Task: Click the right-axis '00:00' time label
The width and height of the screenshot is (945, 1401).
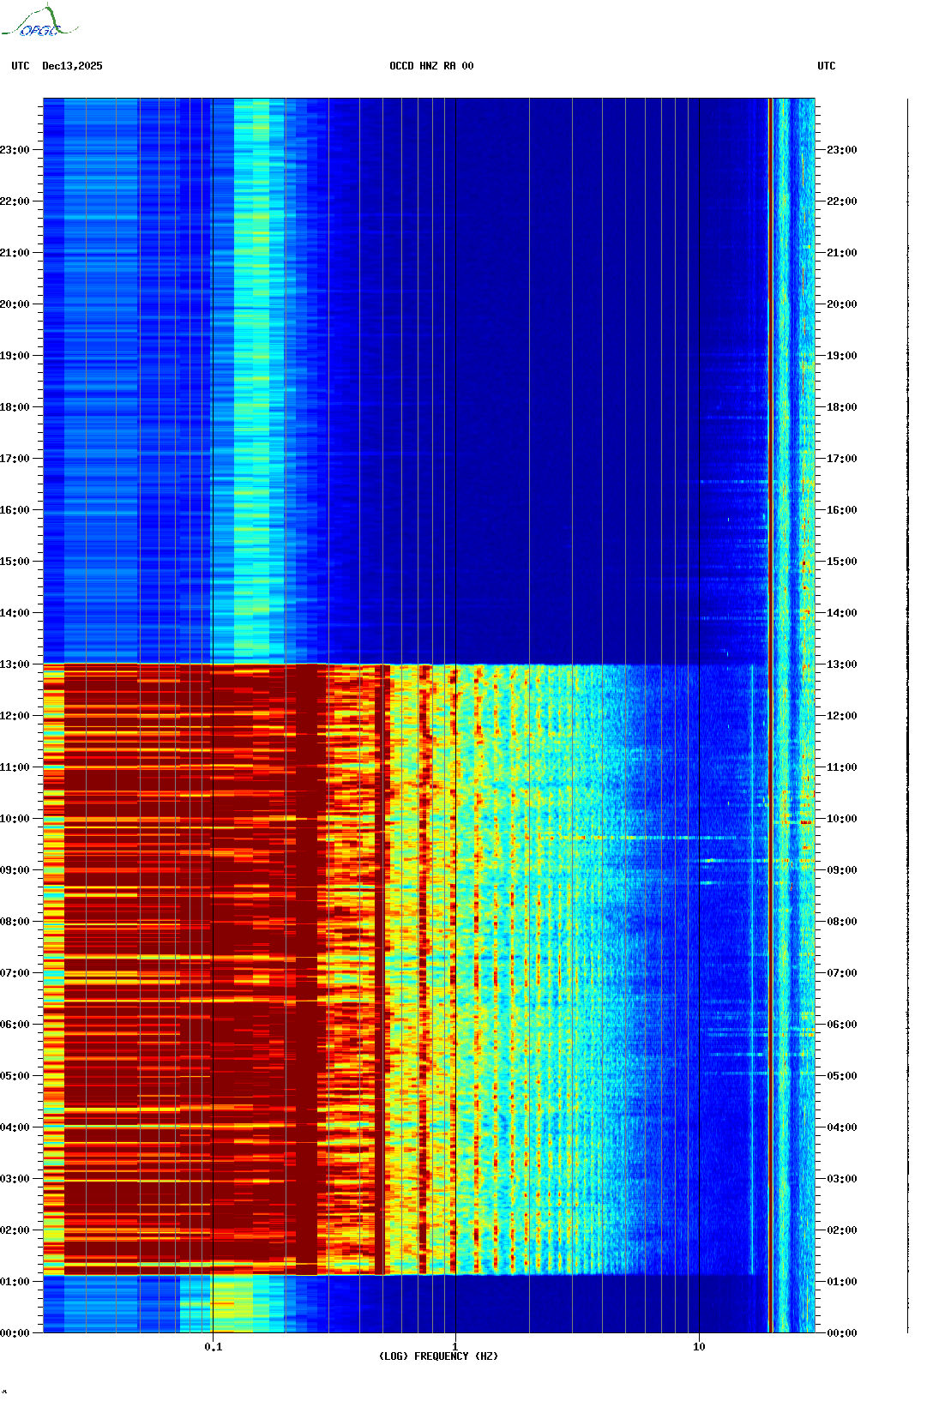Action: point(842,1333)
